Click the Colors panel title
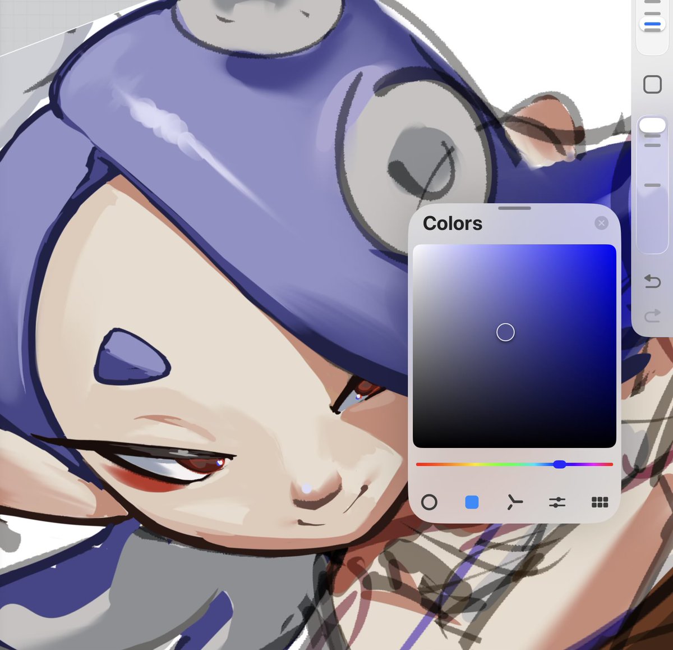 [453, 223]
